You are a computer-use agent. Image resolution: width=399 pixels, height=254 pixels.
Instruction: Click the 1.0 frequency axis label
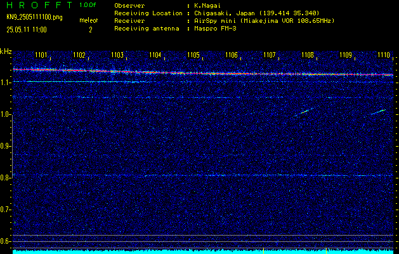(x=4, y=115)
